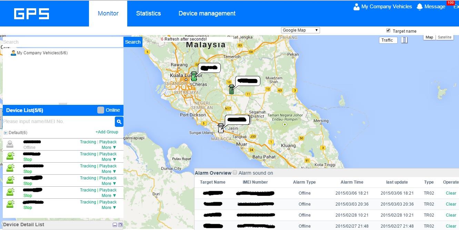Click the Alarm Time column header
This screenshot has height=230, width=459.
[x=352, y=182]
